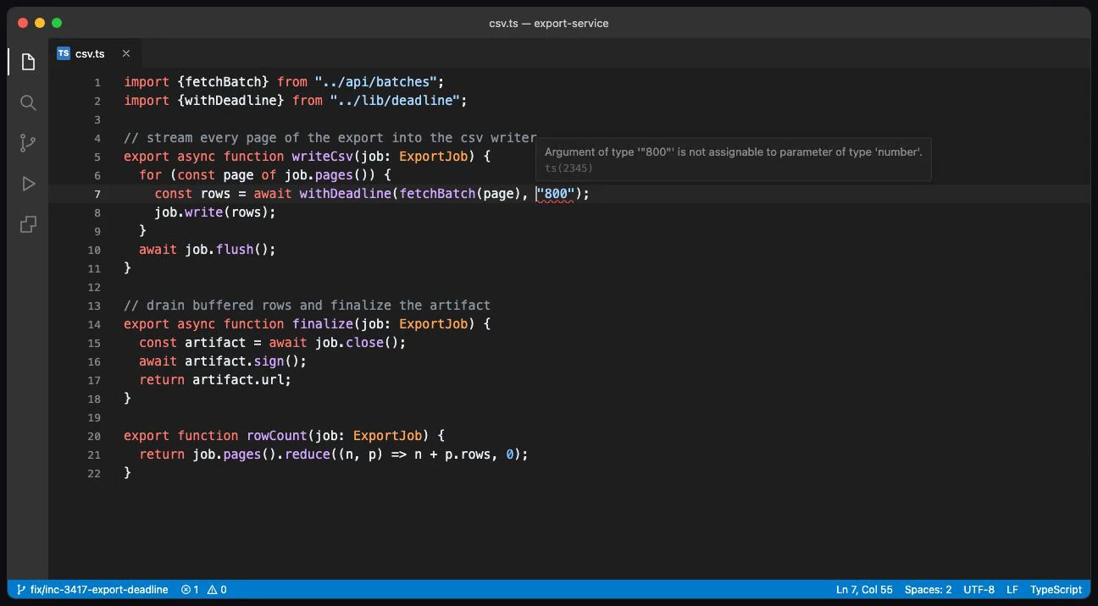1098x606 pixels.
Task: Click the withDeadline call on line 7
Action: [x=346, y=194]
